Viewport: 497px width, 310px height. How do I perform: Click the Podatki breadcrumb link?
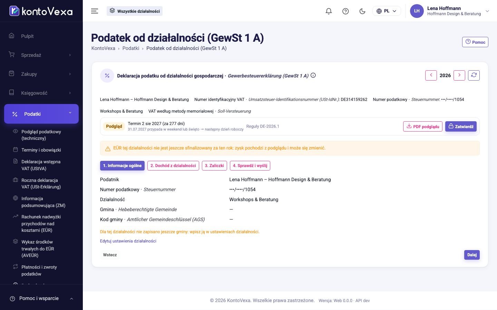(x=131, y=48)
